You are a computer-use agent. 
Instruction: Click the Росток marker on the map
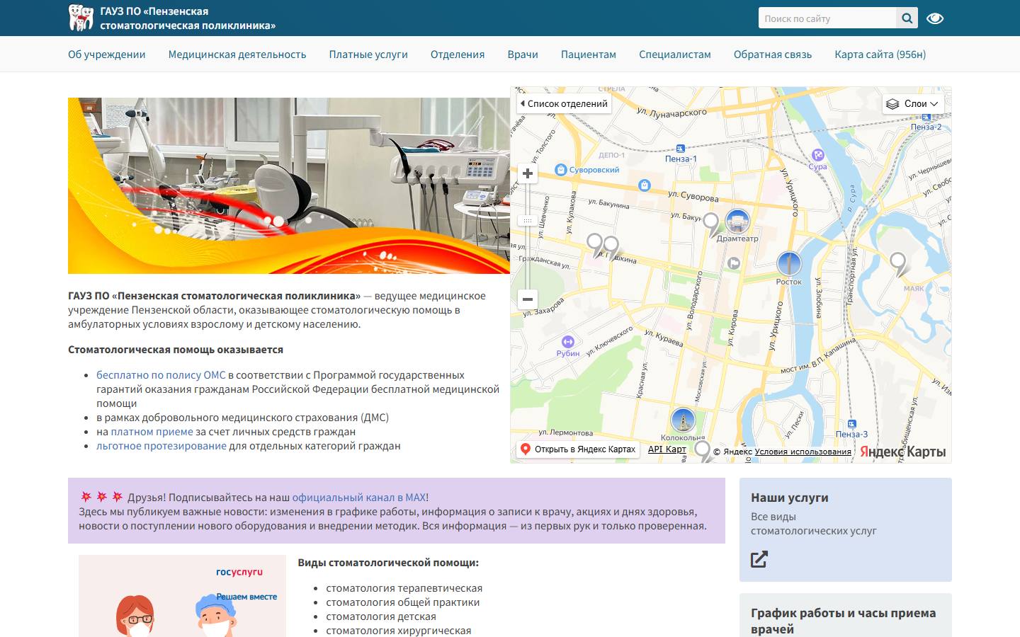(x=789, y=264)
